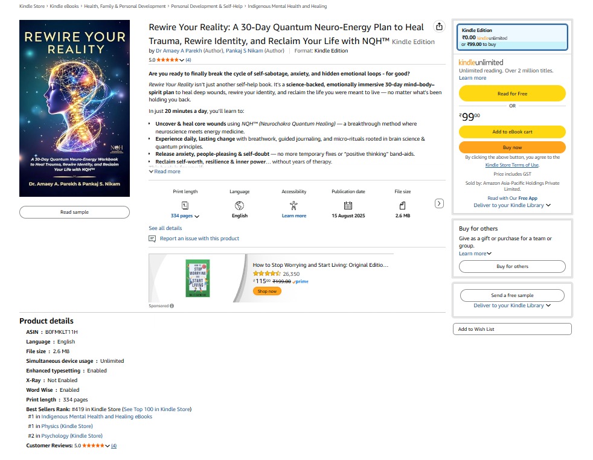Click the report issue speech icon
The width and height of the screenshot is (593, 460).
(152, 238)
